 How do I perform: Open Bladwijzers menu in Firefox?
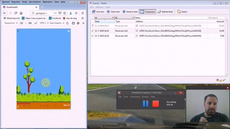(x=47, y=2)
